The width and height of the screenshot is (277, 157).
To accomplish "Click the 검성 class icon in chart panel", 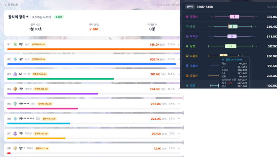I will tap(187, 85).
